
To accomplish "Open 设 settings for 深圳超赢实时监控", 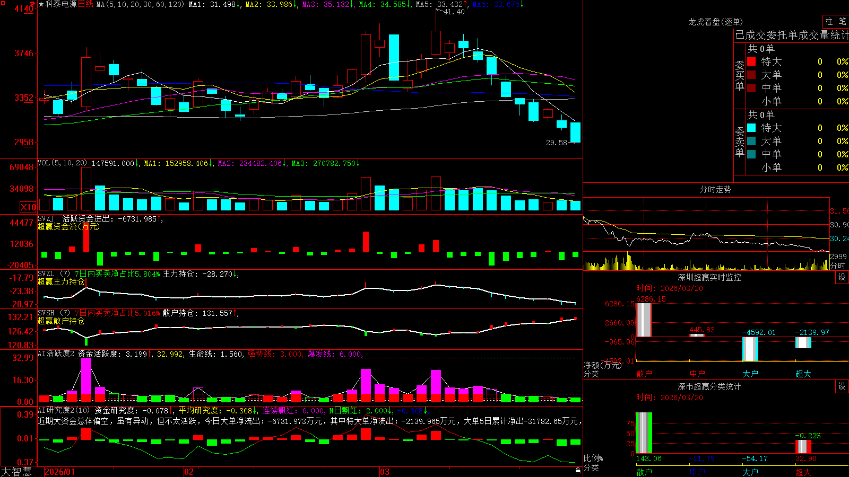I will click(842, 277).
